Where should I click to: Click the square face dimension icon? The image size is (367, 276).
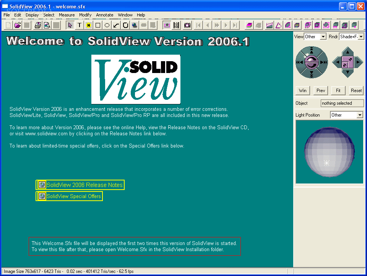click(x=317, y=25)
